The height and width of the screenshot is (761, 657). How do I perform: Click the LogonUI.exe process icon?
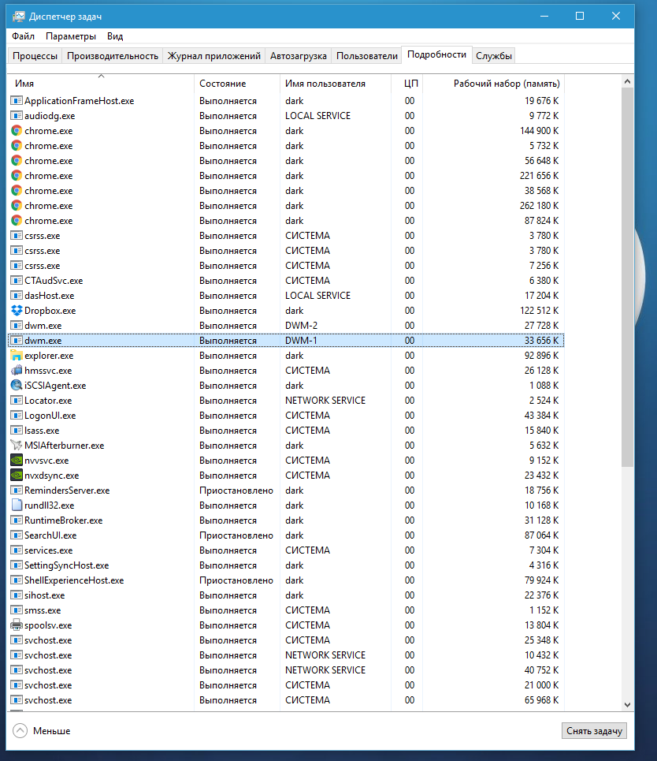(17, 416)
